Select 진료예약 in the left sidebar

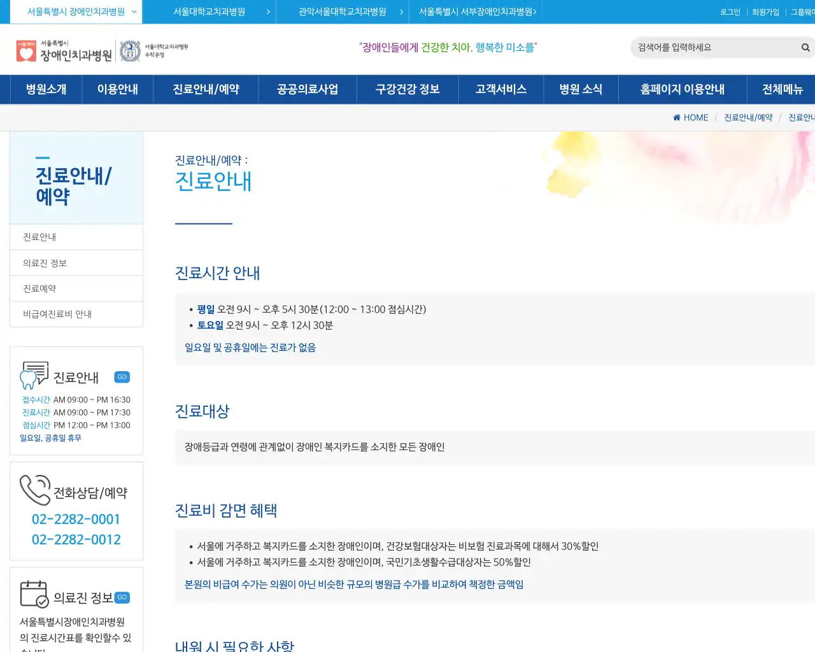click(x=76, y=288)
